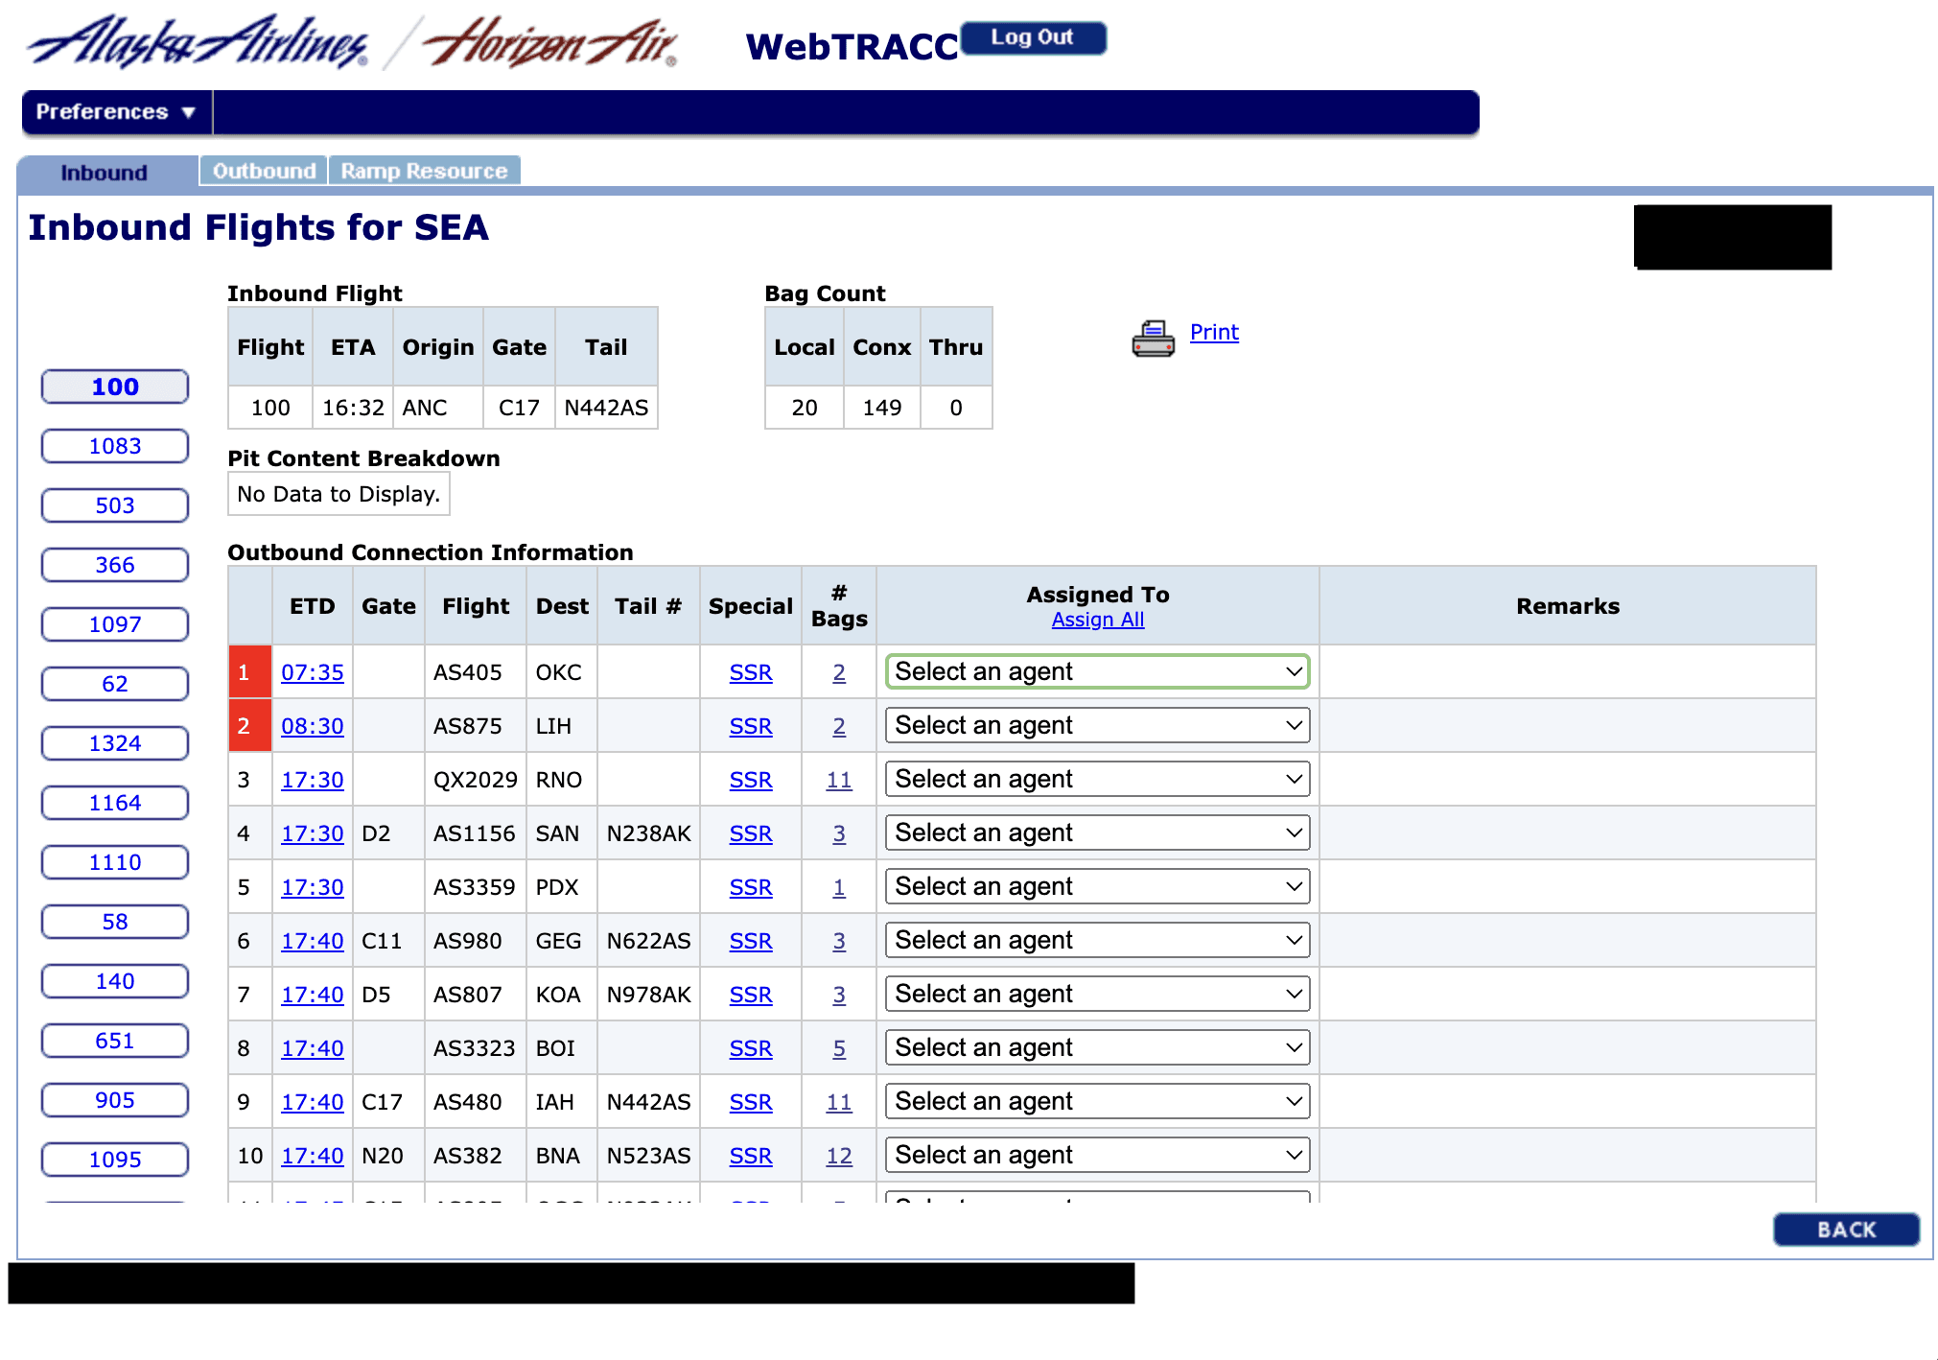Click the Log Out button
Screen dimensions: 1938x1360
[1032, 37]
